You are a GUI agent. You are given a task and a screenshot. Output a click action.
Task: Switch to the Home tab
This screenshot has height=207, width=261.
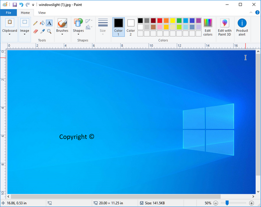pos(25,13)
